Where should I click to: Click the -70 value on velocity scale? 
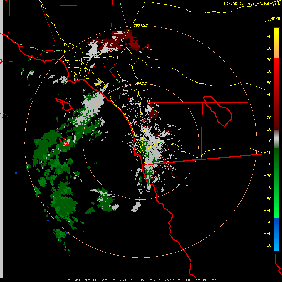pos(268,222)
